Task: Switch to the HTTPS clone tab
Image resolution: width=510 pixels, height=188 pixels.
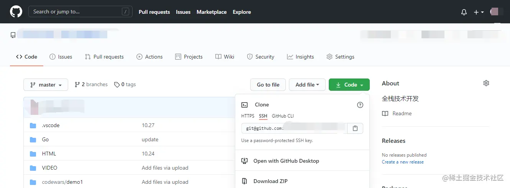Action: (x=248, y=116)
